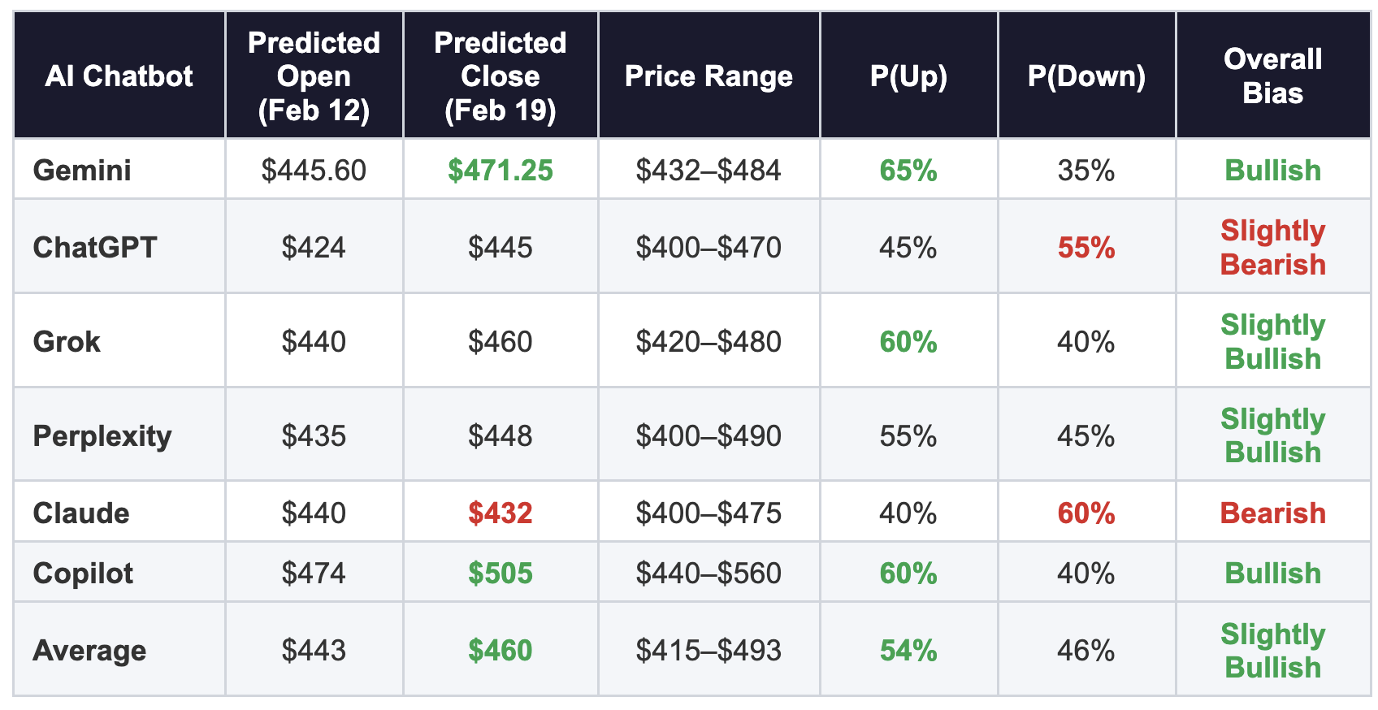Select the Predicted Open (Feb 12) header
Screen dimensions: 1378x710
coord(314,76)
